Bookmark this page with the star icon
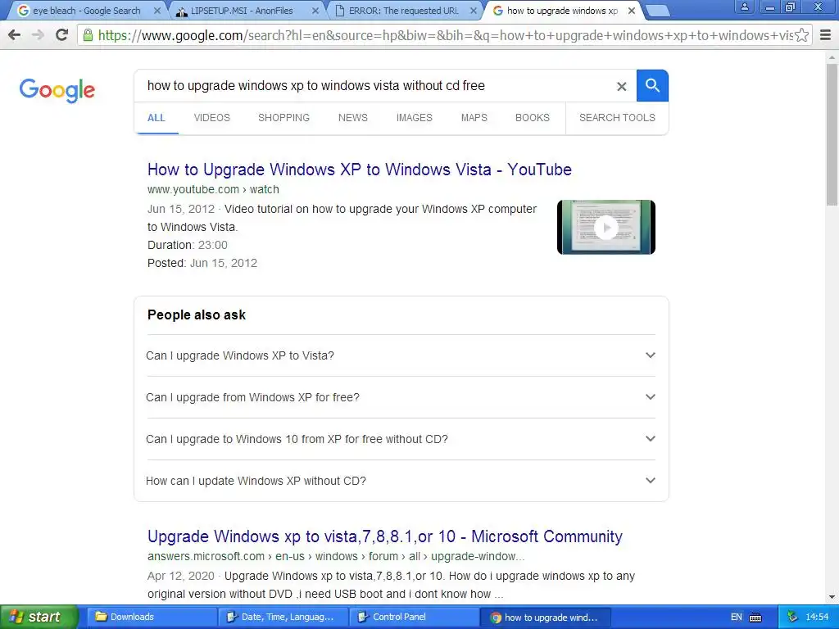The image size is (839, 629). [801, 35]
